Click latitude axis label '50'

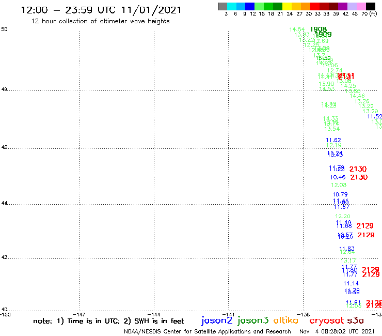(4, 29)
